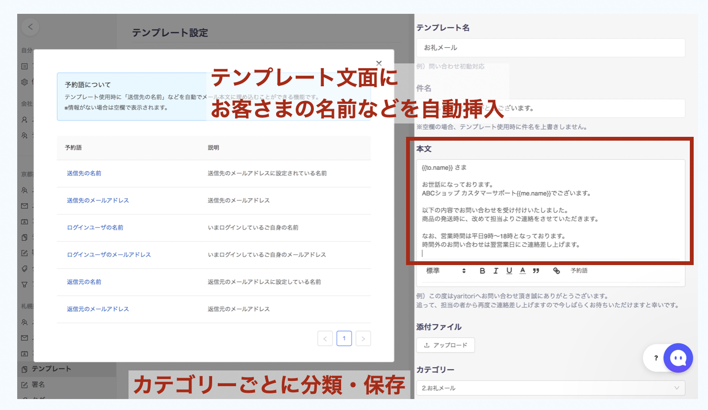Click the 送信先の名前 reserved word link
Viewport: 708px width, 410px height.
click(84, 174)
